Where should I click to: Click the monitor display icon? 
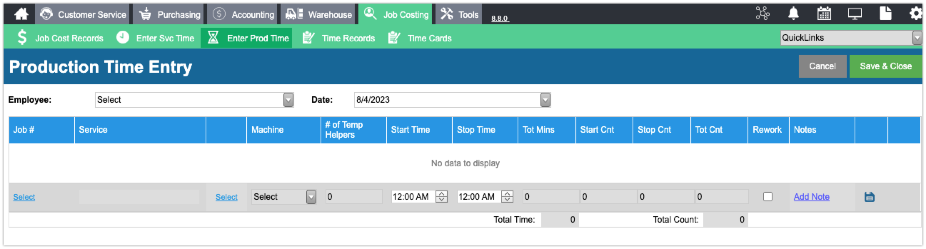pos(855,14)
